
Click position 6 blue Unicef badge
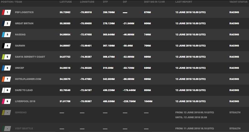click(x=6, y=68)
